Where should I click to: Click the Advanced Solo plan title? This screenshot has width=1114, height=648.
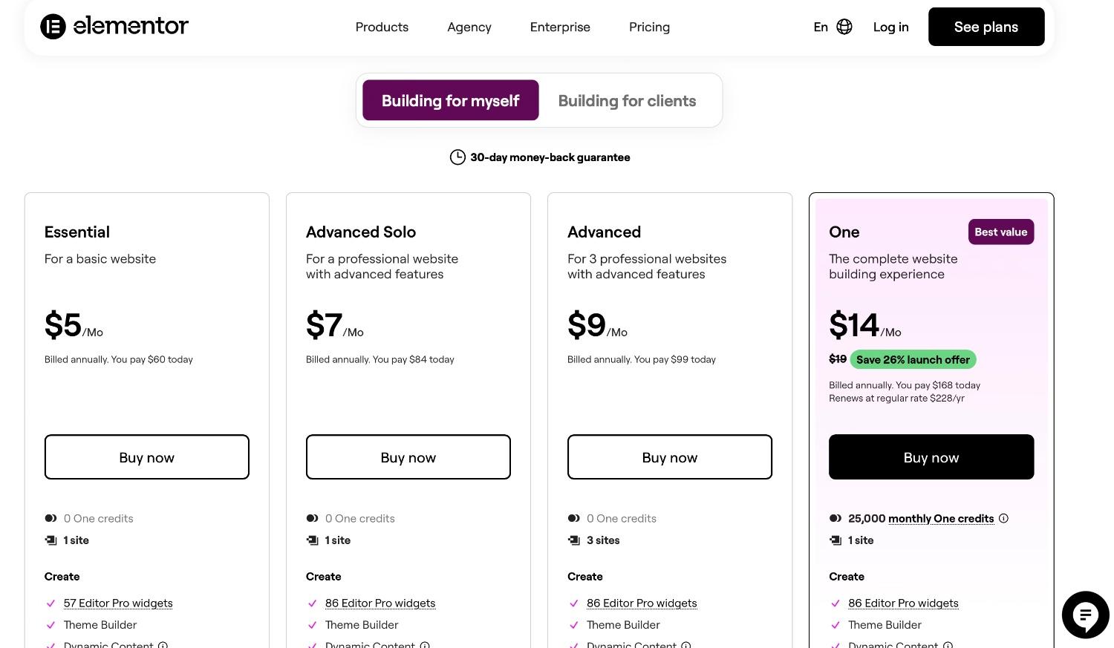click(361, 232)
